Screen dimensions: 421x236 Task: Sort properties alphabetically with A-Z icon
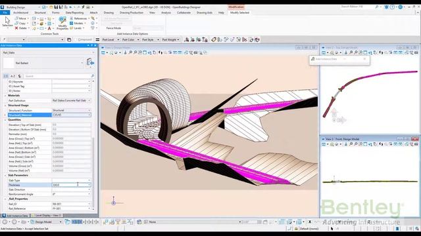[12, 76]
